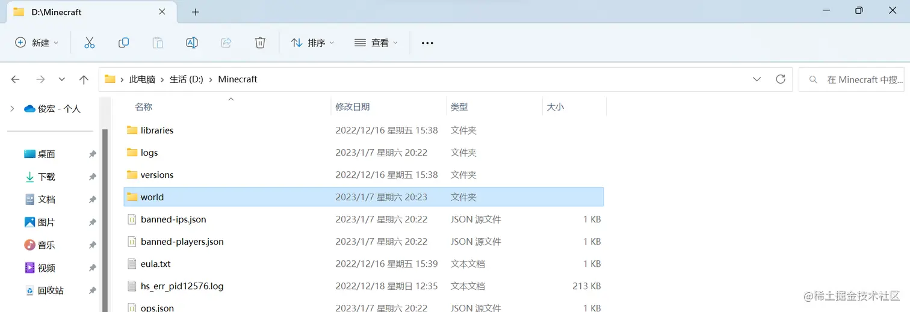The width and height of the screenshot is (910, 312).
Task: Unpin the 桌面 quick access pin
Action: pyautogui.click(x=92, y=154)
